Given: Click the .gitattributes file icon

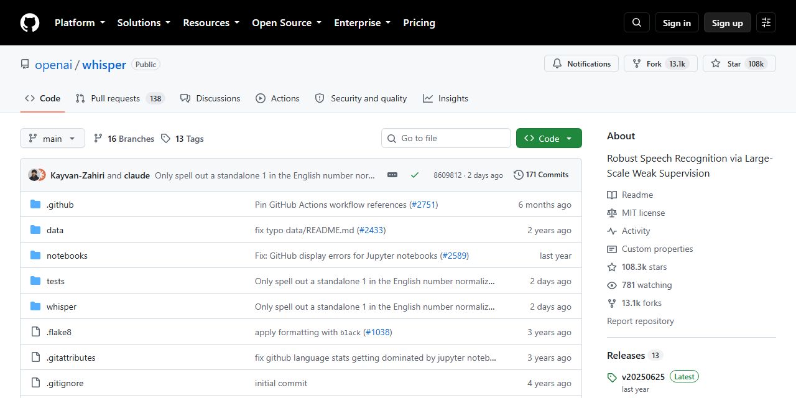Looking at the screenshot, I should click(x=35, y=358).
